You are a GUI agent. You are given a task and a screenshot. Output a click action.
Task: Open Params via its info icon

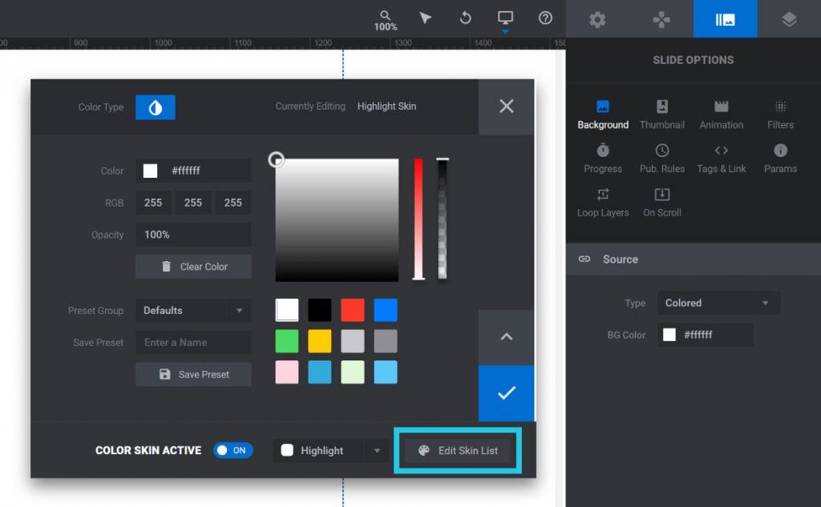[x=779, y=157]
